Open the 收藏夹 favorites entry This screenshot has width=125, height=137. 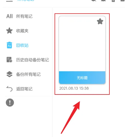tap(22, 31)
